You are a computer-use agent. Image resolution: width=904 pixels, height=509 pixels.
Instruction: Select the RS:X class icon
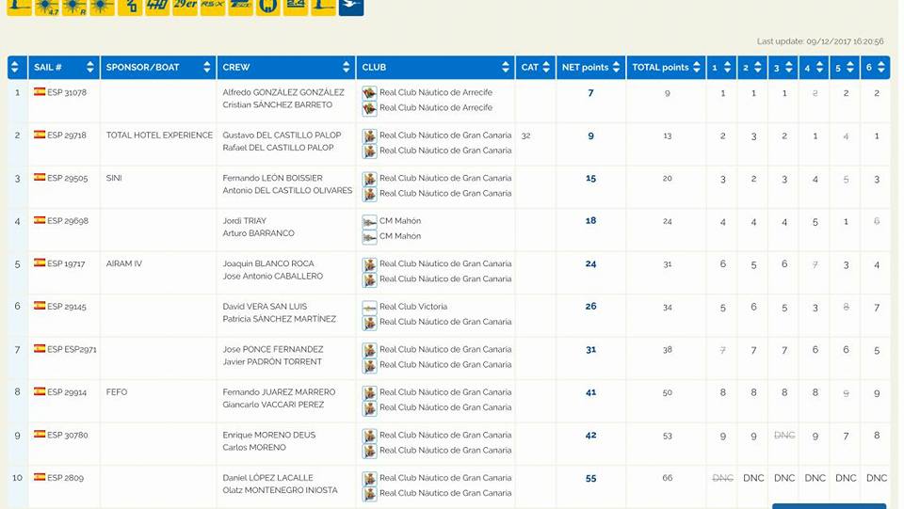(212, 6)
